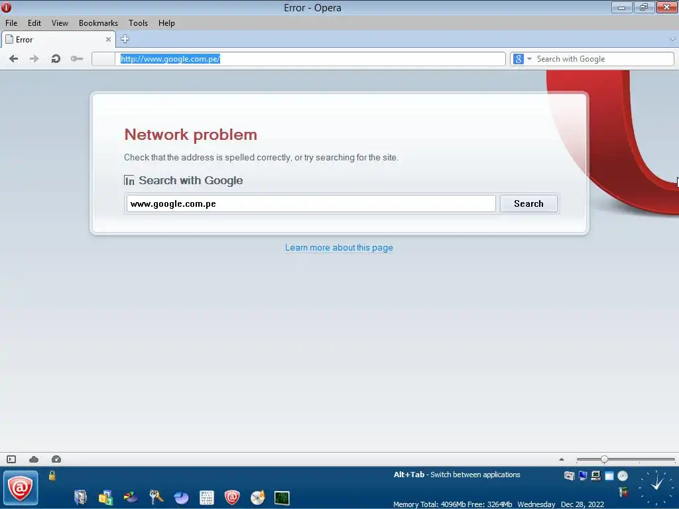
Task: Open the Help menu
Action: click(x=166, y=23)
